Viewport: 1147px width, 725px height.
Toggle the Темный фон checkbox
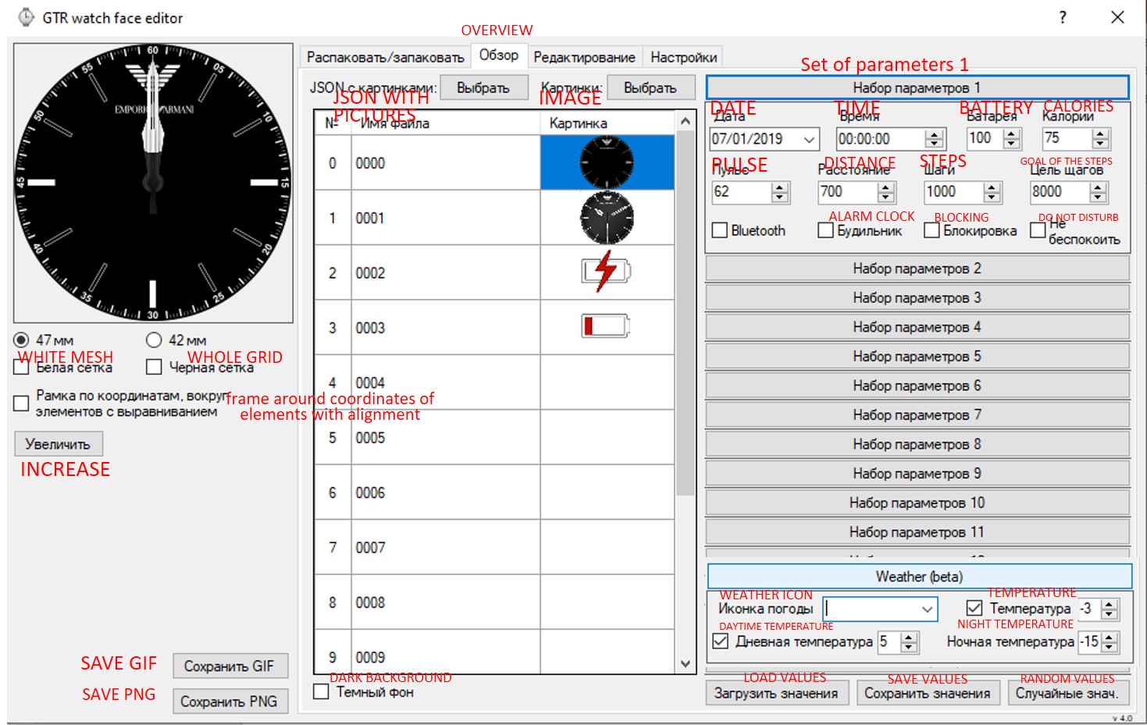(x=321, y=691)
